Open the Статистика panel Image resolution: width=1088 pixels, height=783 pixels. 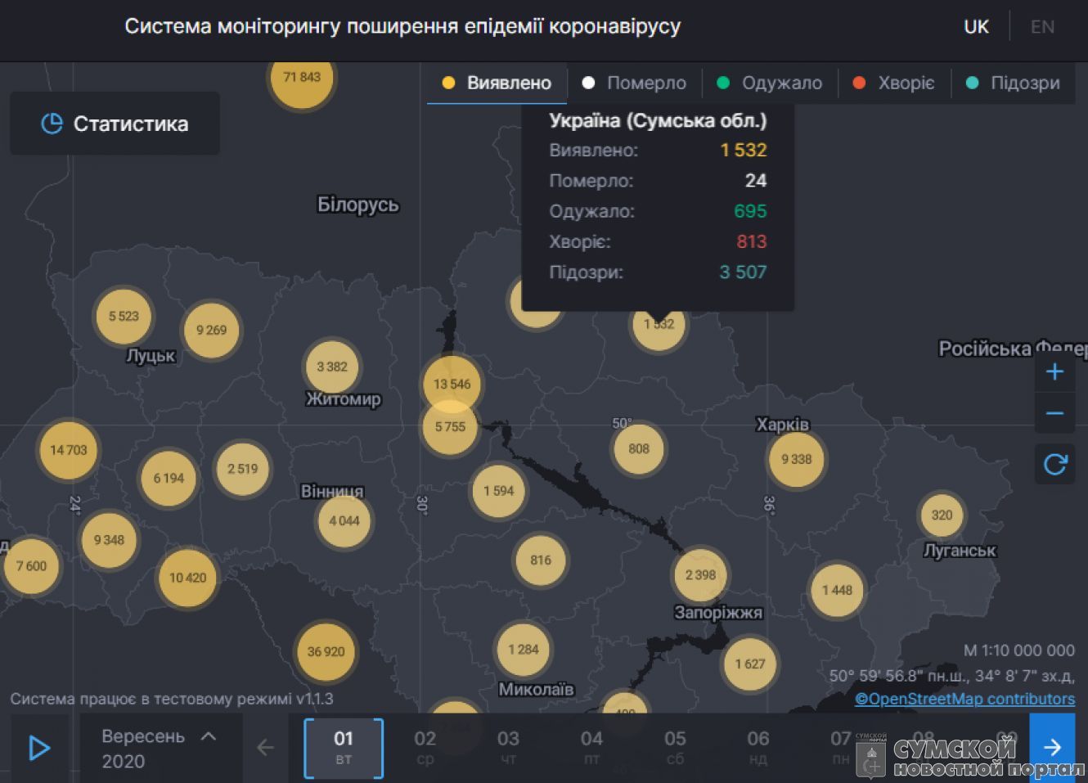115,124
